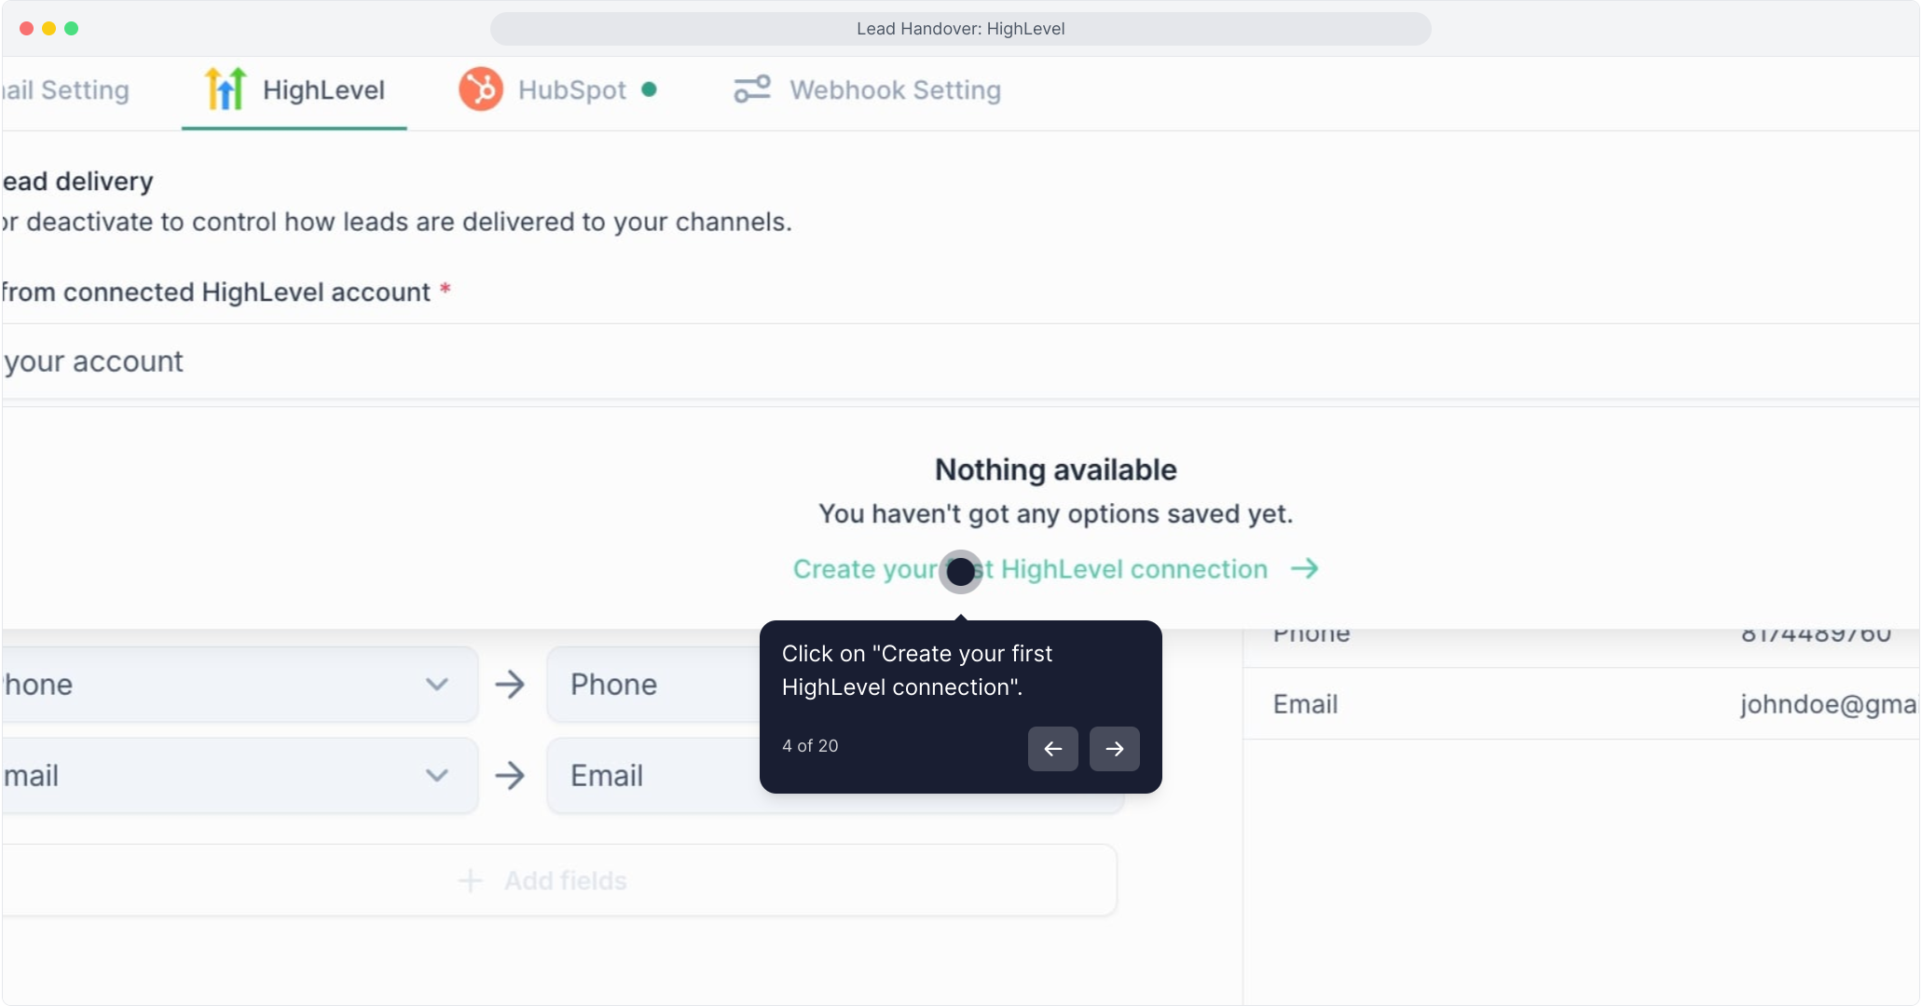The width and height of the screenshot is (1922, 1006).
Task: Expand the Phone source field dropdown
Action: [436, 685]
